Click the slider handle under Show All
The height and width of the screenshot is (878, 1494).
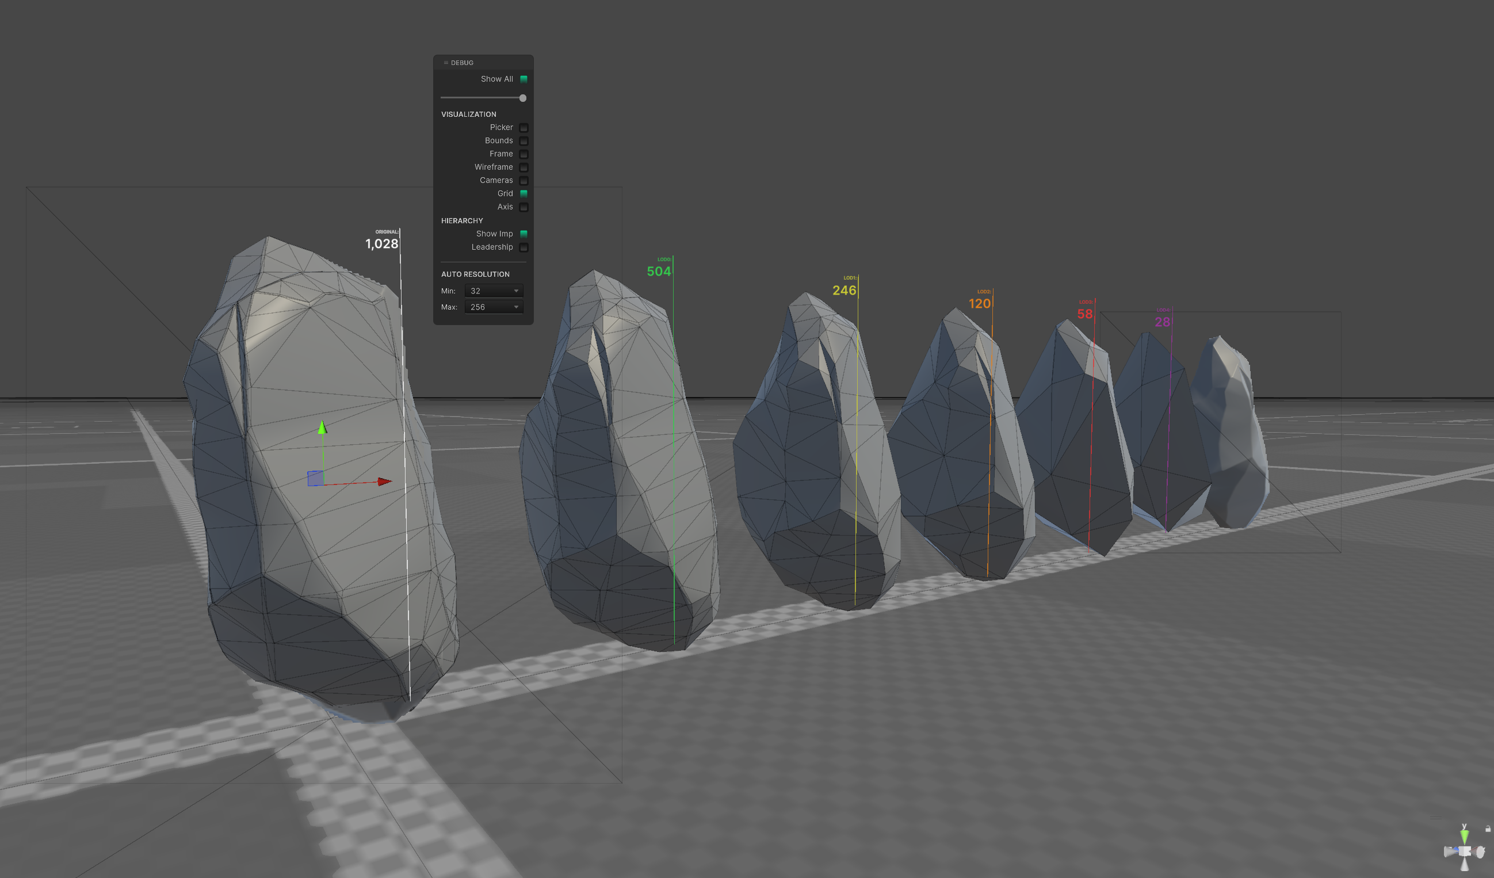(523, 98)
